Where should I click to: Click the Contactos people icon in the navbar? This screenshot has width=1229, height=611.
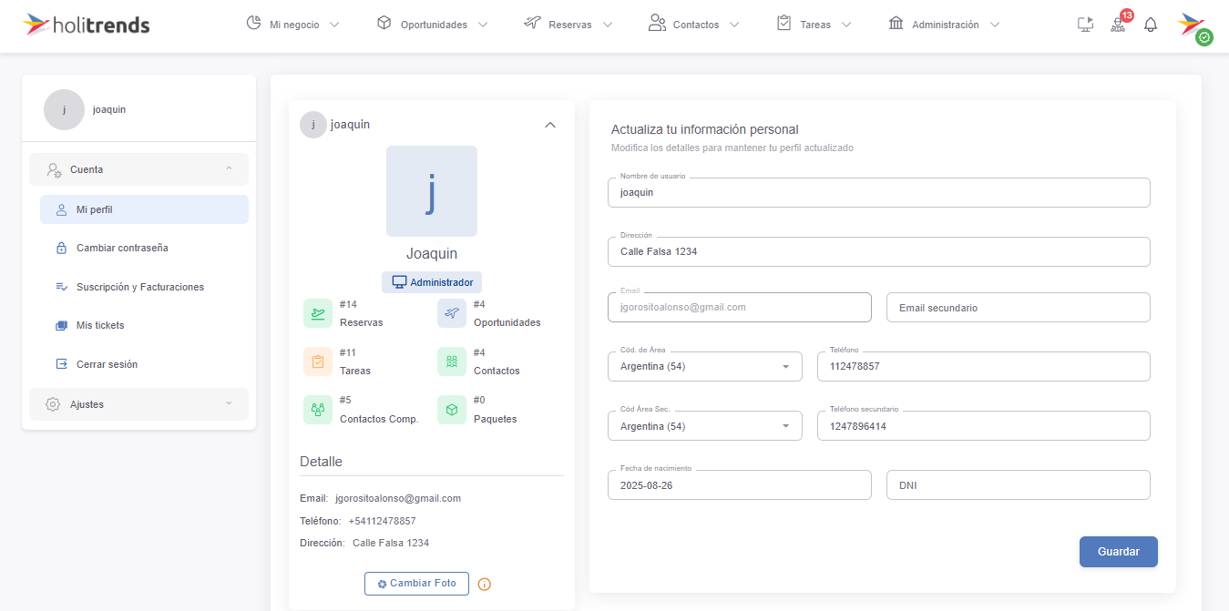click(x=657, y=24)
